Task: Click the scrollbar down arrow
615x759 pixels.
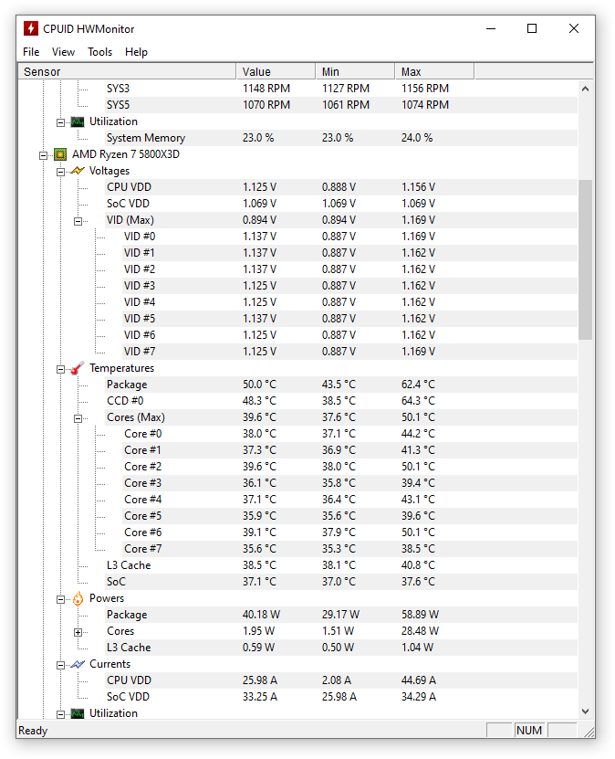Action: coord(585,712)
